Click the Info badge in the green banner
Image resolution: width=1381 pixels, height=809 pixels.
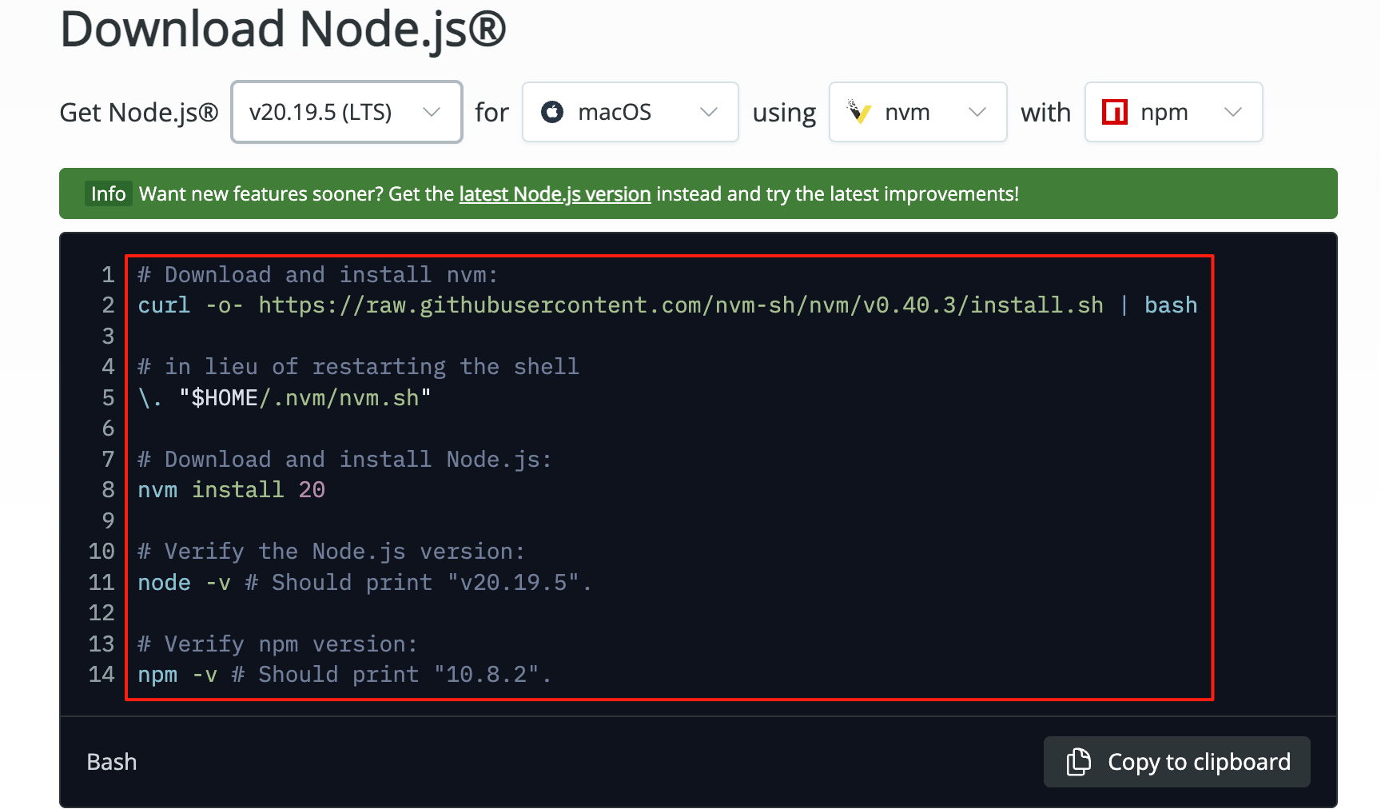point(108,194)
